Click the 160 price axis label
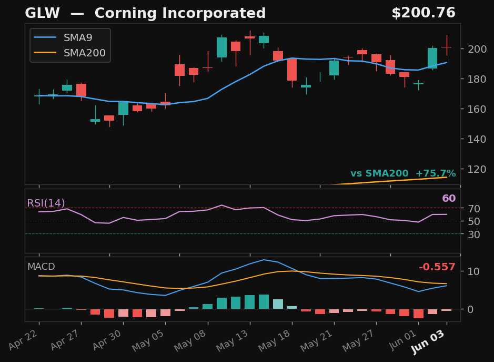Screen dimensions: 494x362 tap(477, 109)
